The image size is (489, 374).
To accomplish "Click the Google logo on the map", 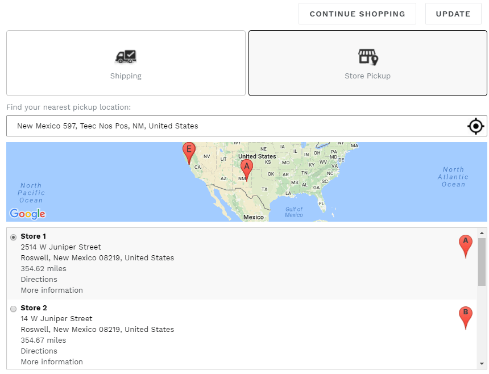I will 27,214.
